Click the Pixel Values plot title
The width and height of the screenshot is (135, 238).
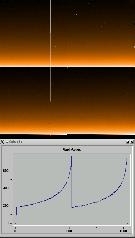click(72, 150)
